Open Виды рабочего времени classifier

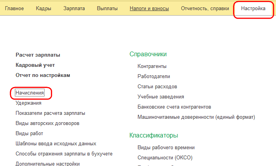[166, 148]
